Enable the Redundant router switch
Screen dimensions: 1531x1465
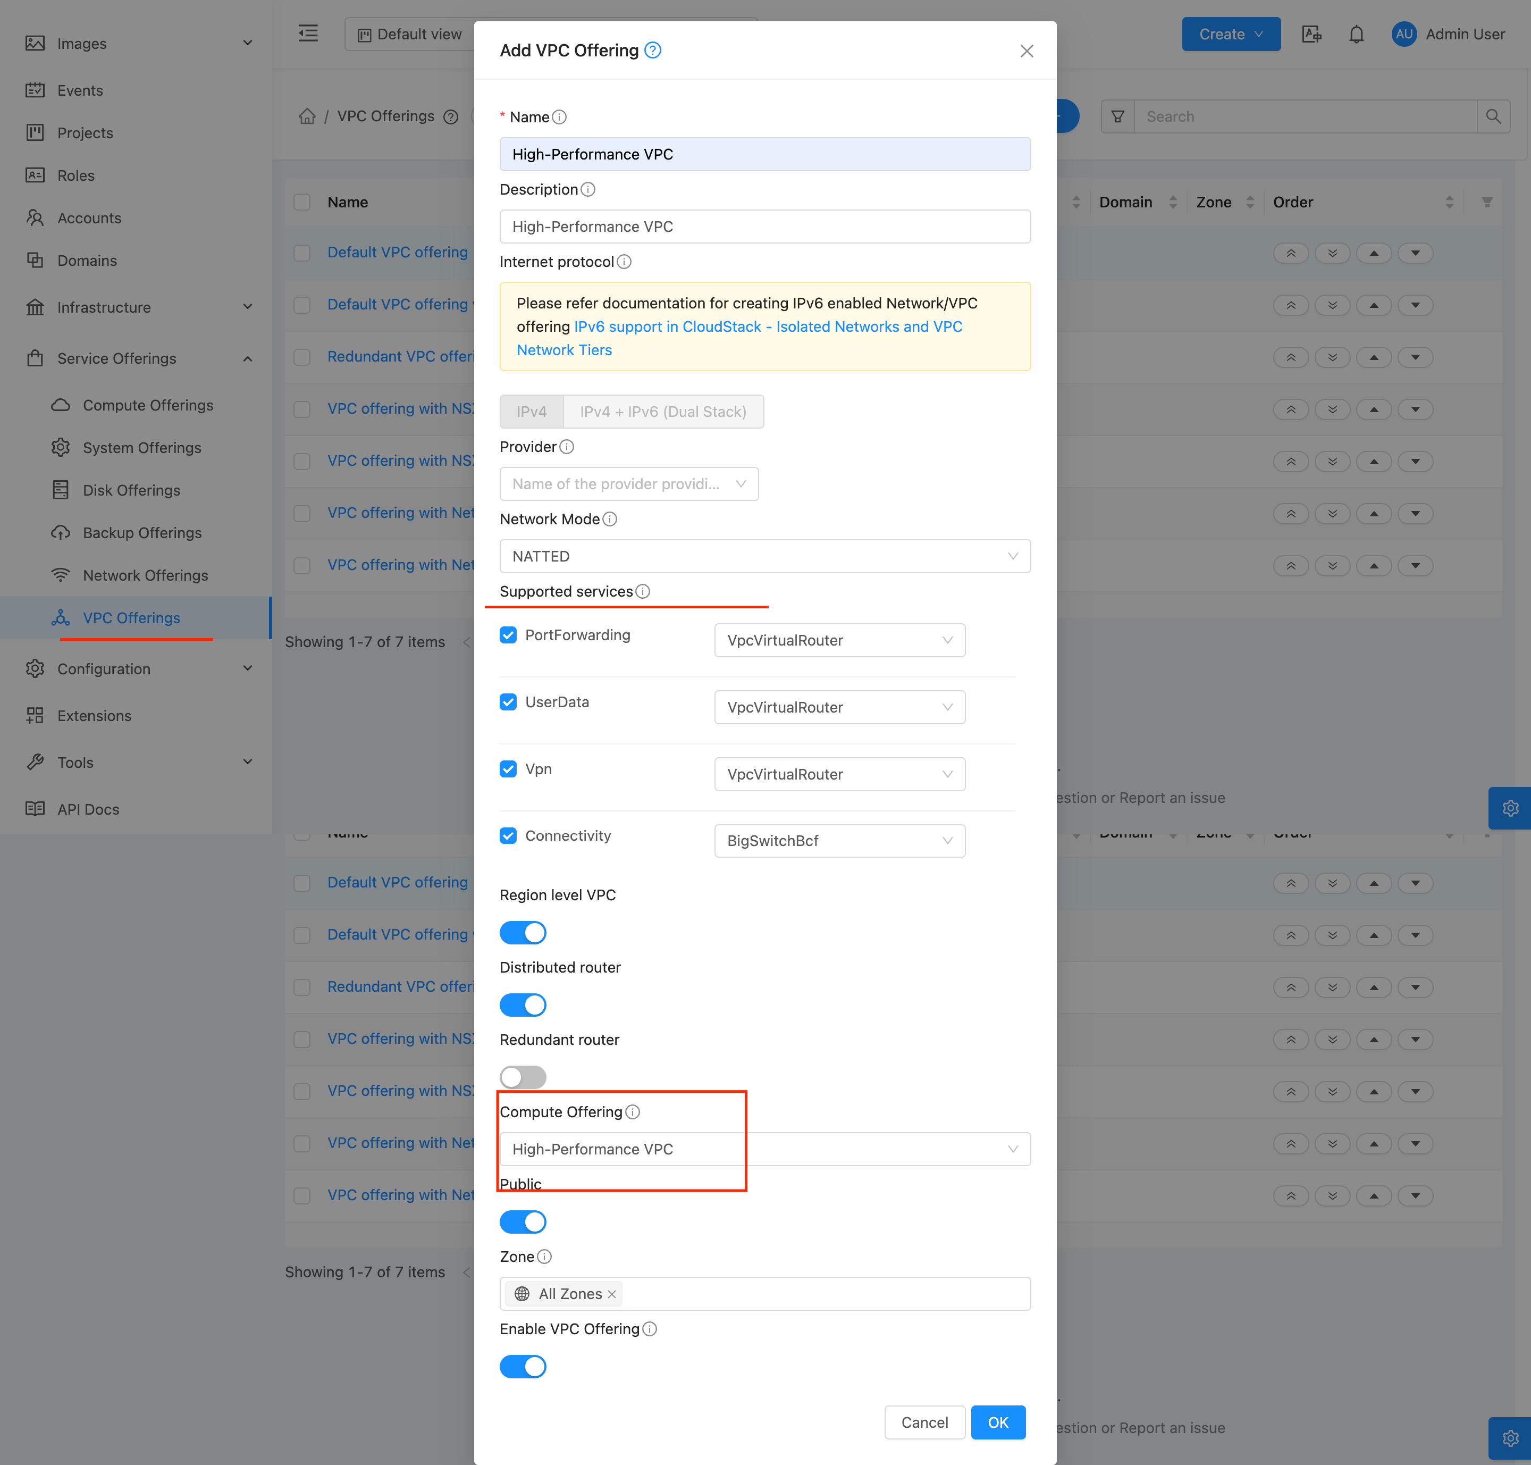(x=523, y=1077)
